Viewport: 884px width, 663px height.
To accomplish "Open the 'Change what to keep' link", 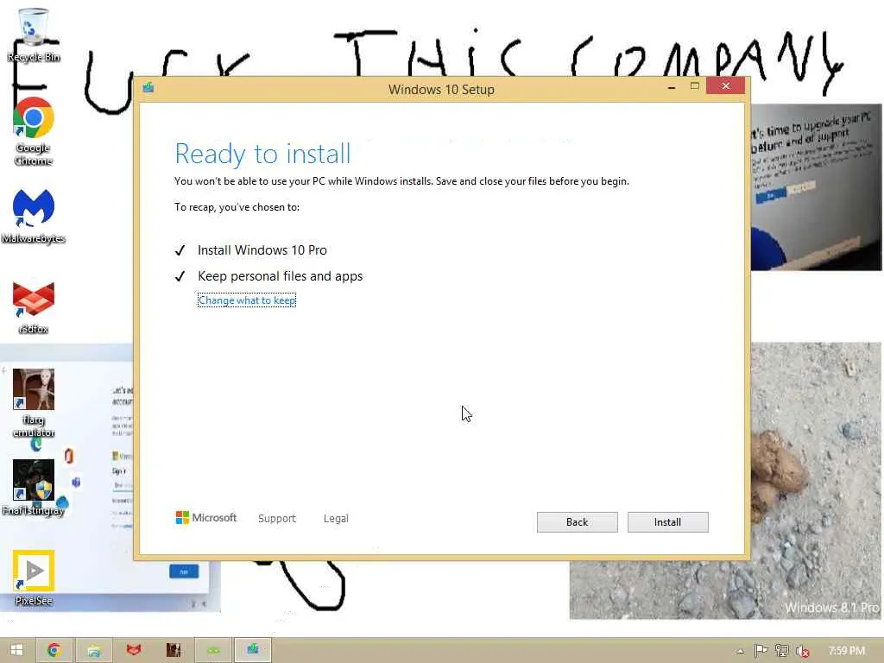I will coord(247,300).
